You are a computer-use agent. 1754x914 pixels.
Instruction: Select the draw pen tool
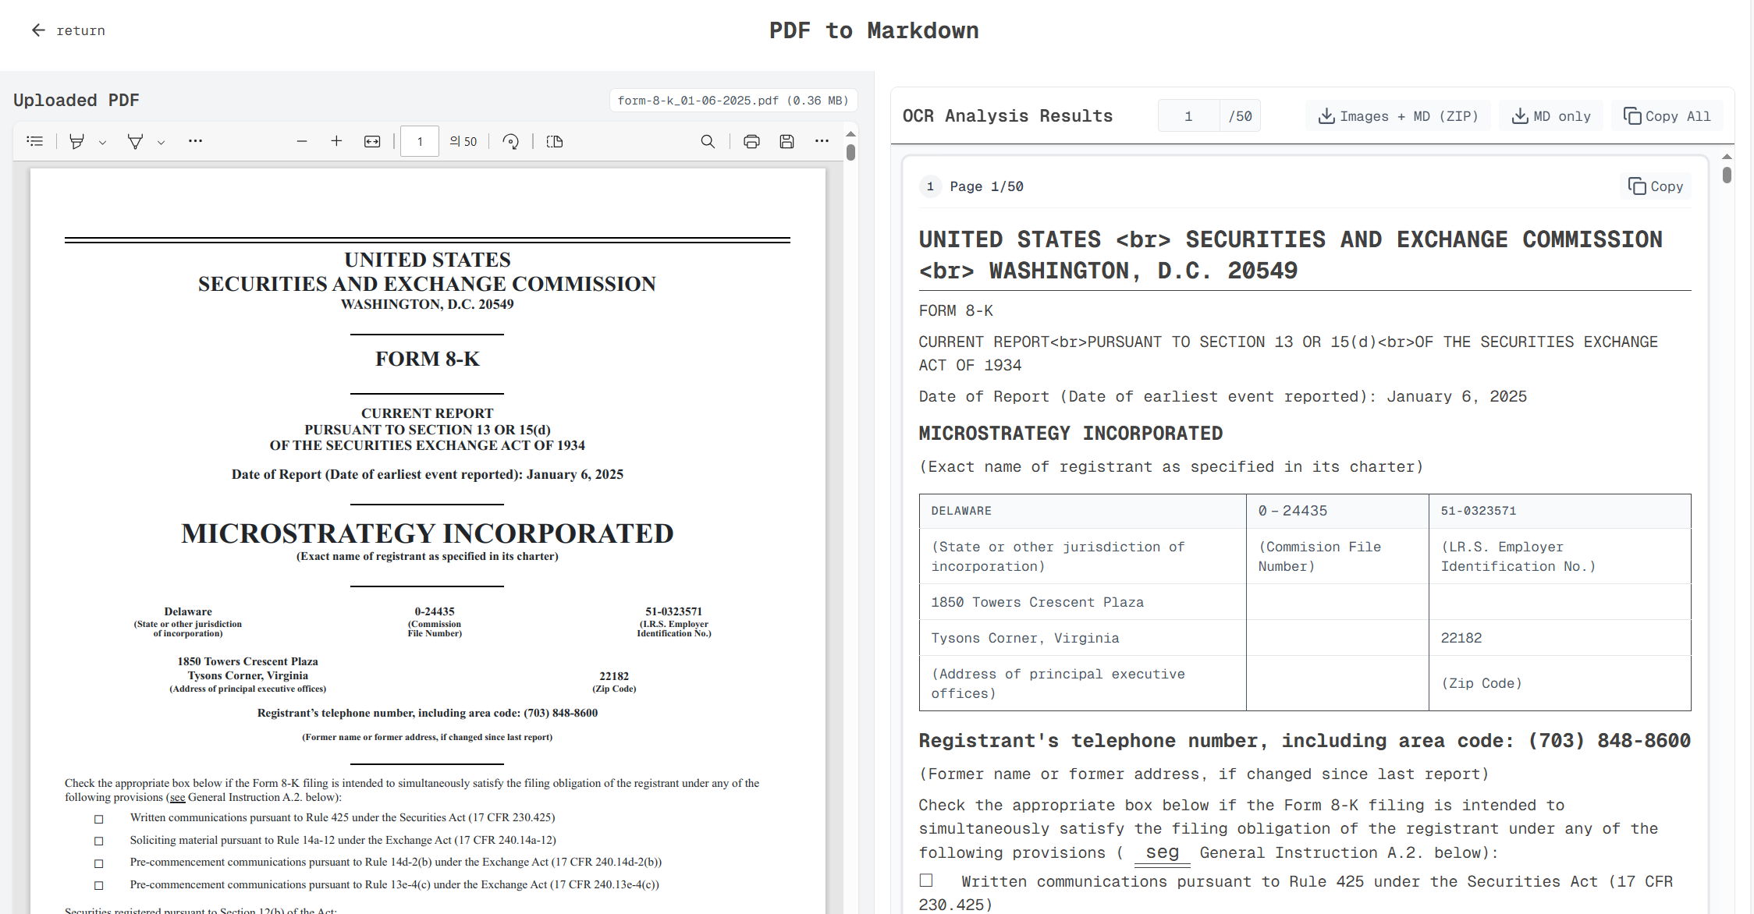point(135,141)
